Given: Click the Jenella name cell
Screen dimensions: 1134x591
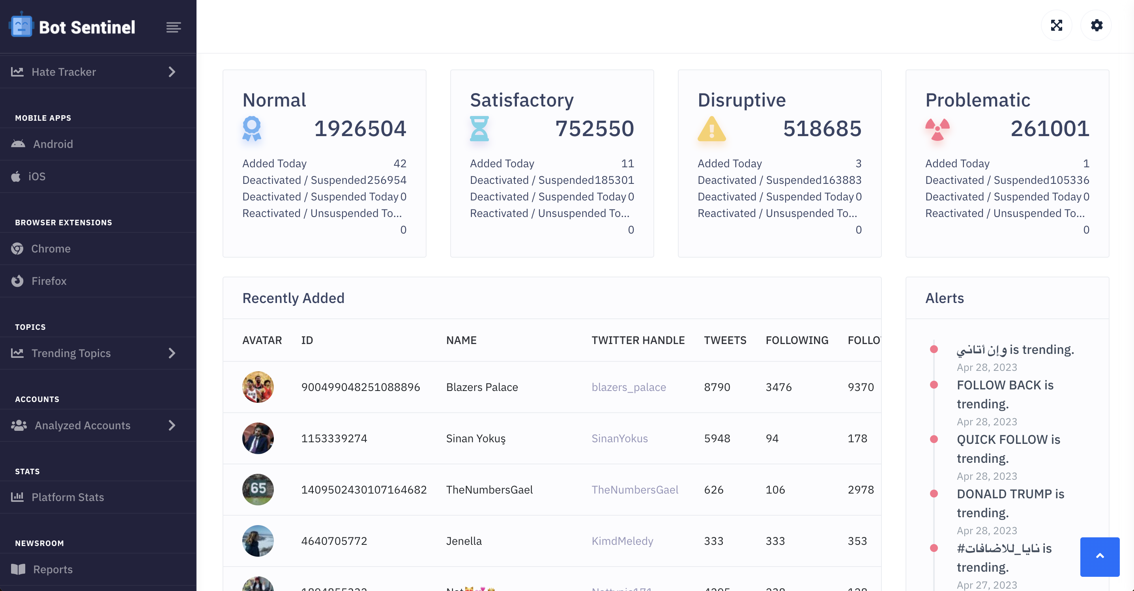Looking at the screenshot, I should tap(464, 541).
